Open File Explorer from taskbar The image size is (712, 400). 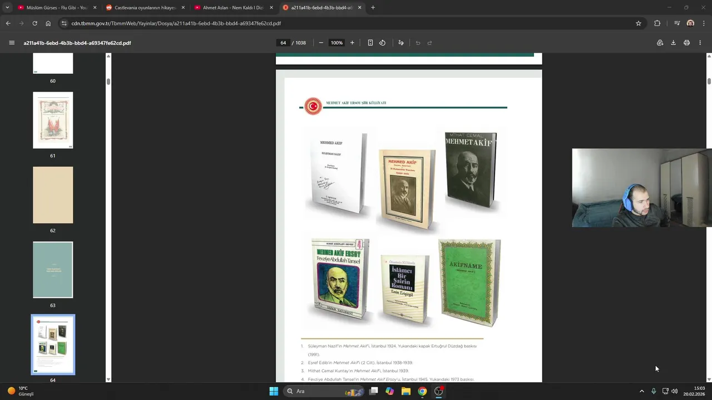point(406,391)
